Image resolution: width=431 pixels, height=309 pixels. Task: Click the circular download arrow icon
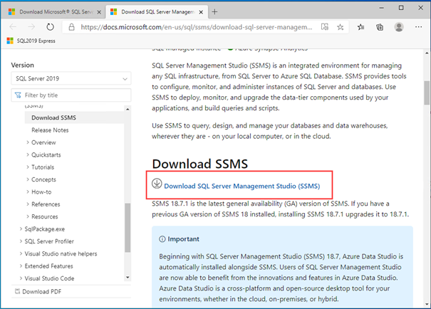coord(157,184)
